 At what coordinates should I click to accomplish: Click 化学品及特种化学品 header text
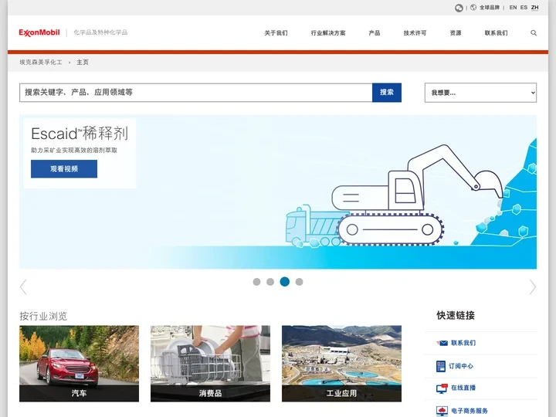tap(100, 32)
